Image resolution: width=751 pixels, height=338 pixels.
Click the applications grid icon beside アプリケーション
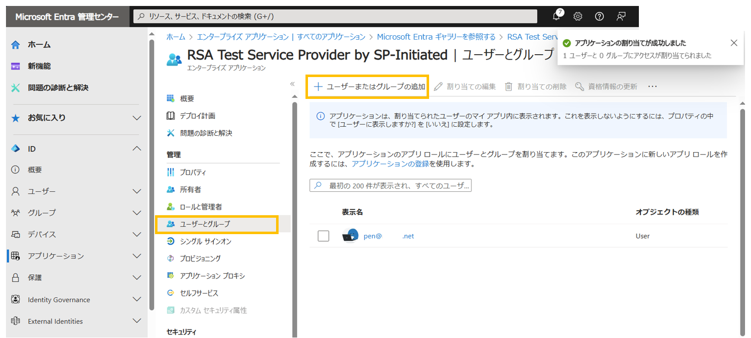(15, 256)
